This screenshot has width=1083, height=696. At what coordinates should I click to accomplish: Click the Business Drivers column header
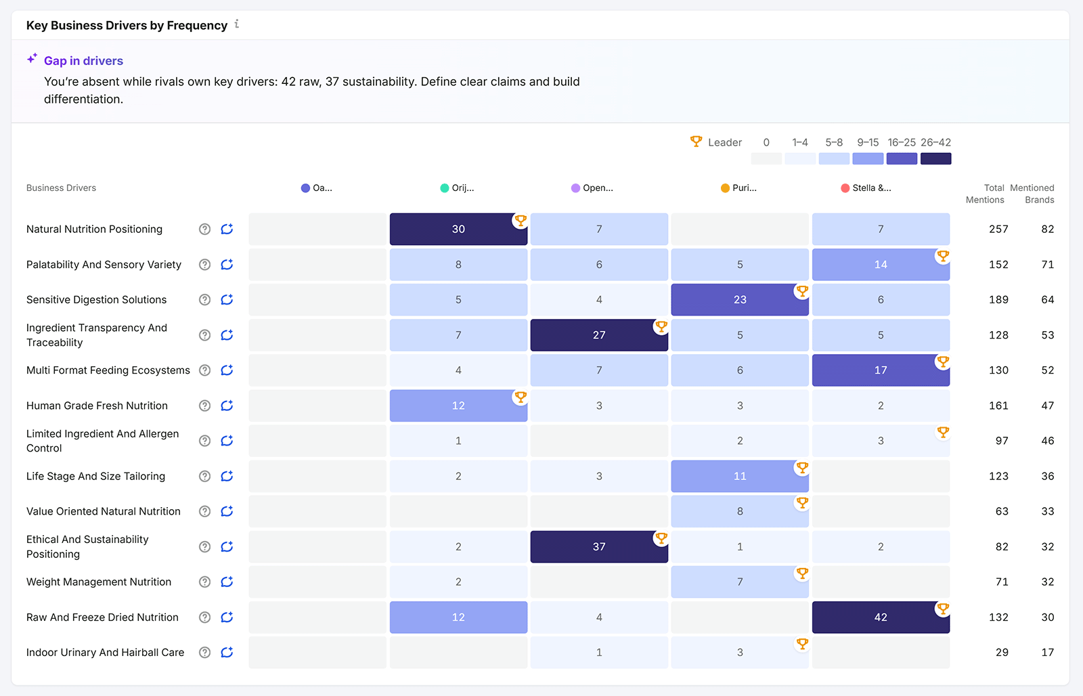61,188
